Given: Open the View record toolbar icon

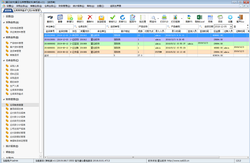Looking at the screenshot, I should coord(60,17).
